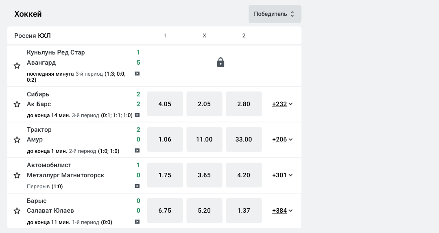Open the Россия КХЛ league header
Screen dimensions: 439x233
click(x=33, y=36)
